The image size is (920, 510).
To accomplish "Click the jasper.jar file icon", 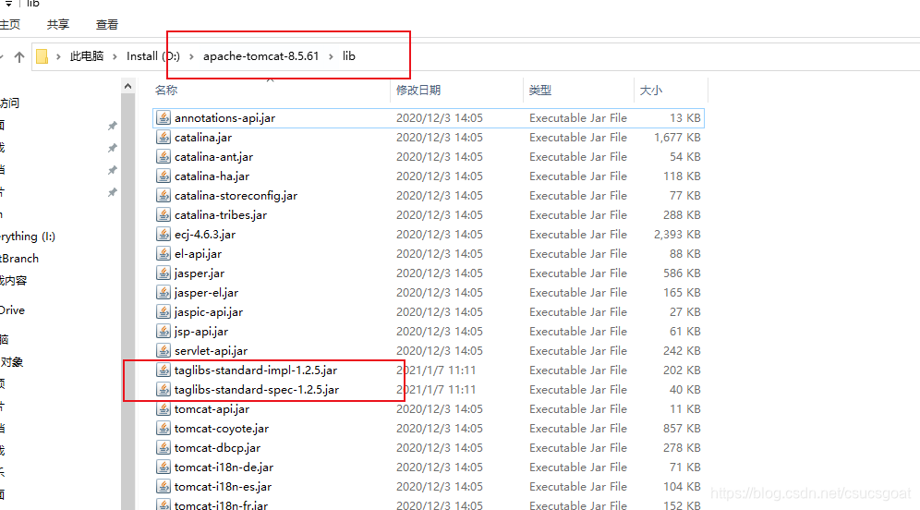I will [163, 273].
